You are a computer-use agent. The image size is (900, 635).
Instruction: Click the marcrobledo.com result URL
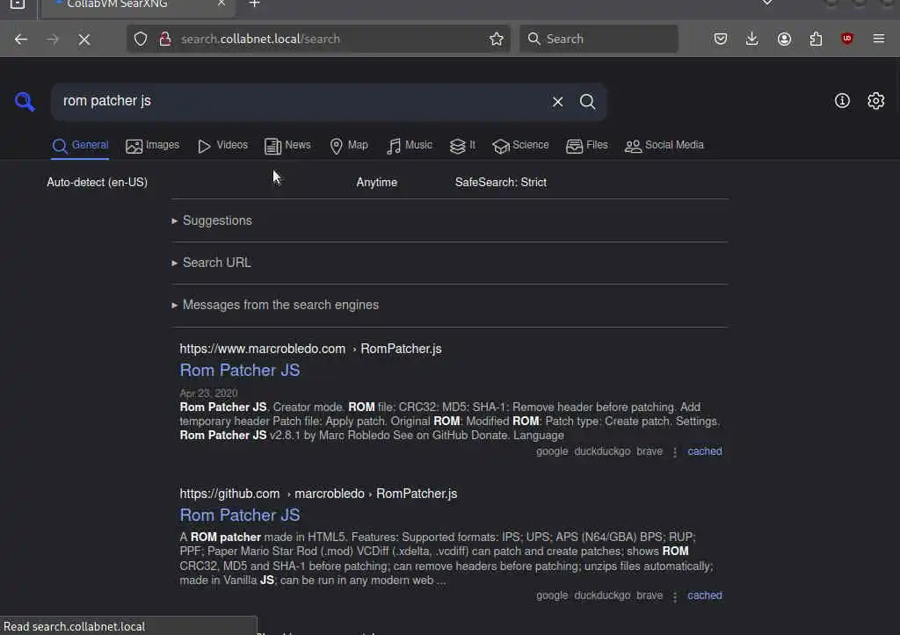click(310, 349)
